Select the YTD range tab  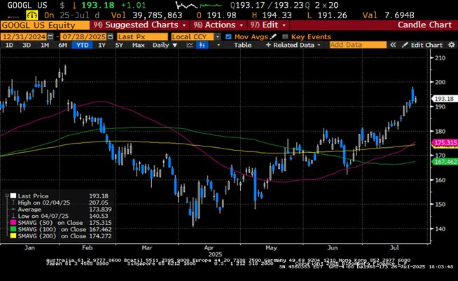pyautogui.click(x=82, y=45)
